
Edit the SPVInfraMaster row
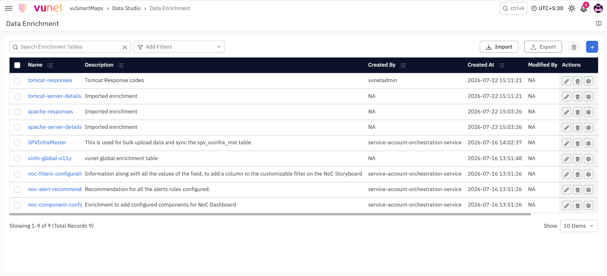click(x=566, y=143)
